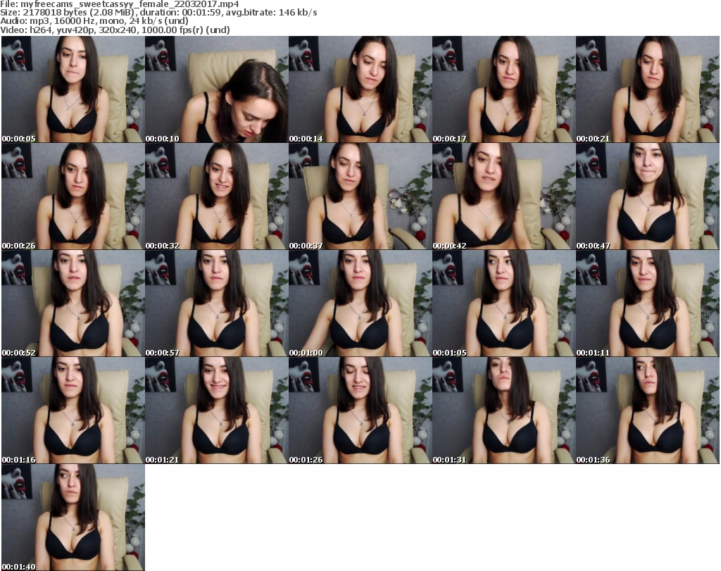The height and width of the screenshot is (571, 721).
Task: Choose the last thumbnail stamped 00:01:40
Action: 73,517
